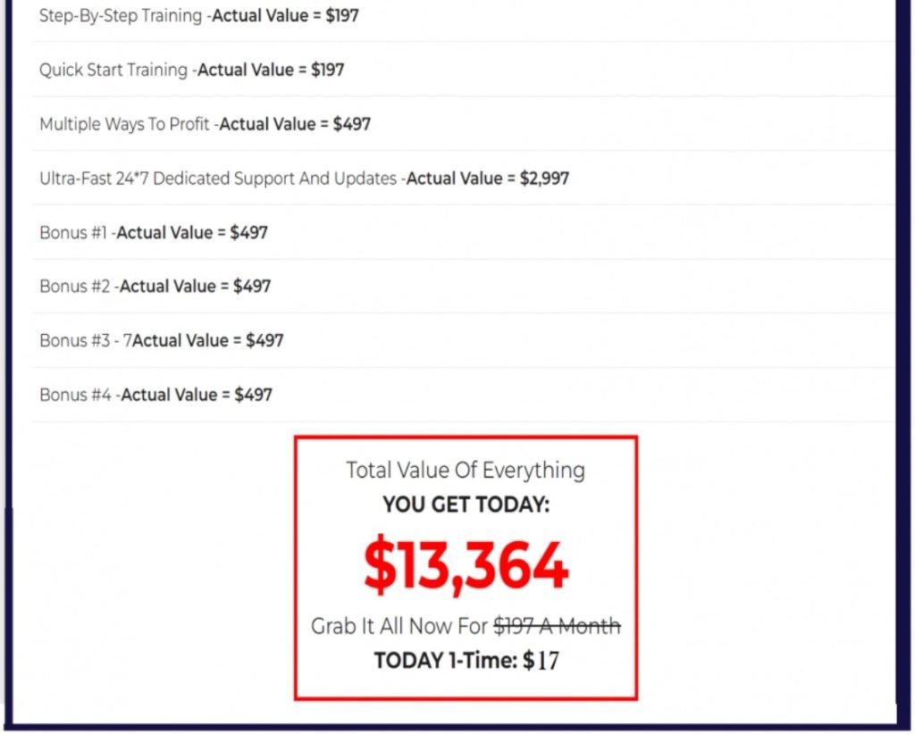The width and height of the screenshot is (915, 734).
Task: Click the crossed-out $197 A Month price
Action: pyautogui.click(x=557, y=626)
